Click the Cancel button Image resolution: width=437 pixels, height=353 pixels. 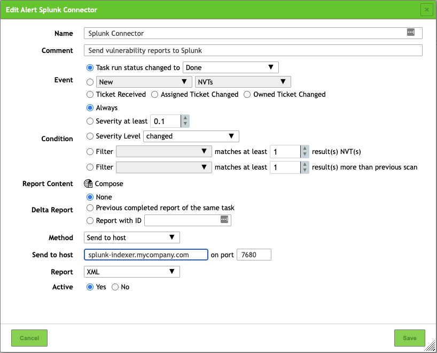coord(29,338)
